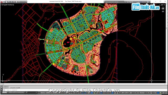The width and height of the screenshot is (168, 95).
Task: Click the Plot printer icon
Action: (x=17, y=2)
